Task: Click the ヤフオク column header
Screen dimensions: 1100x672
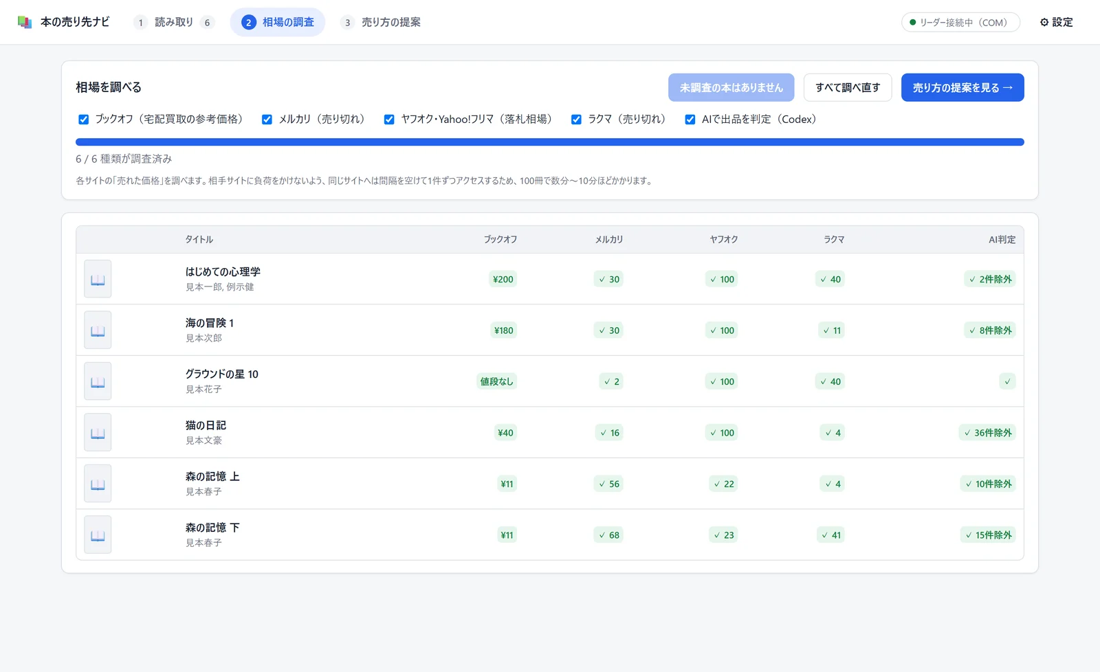Action: [724, 239]
